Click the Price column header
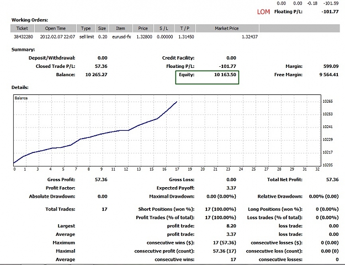Viewport: 345px width, 265px height. coord(143,28)
